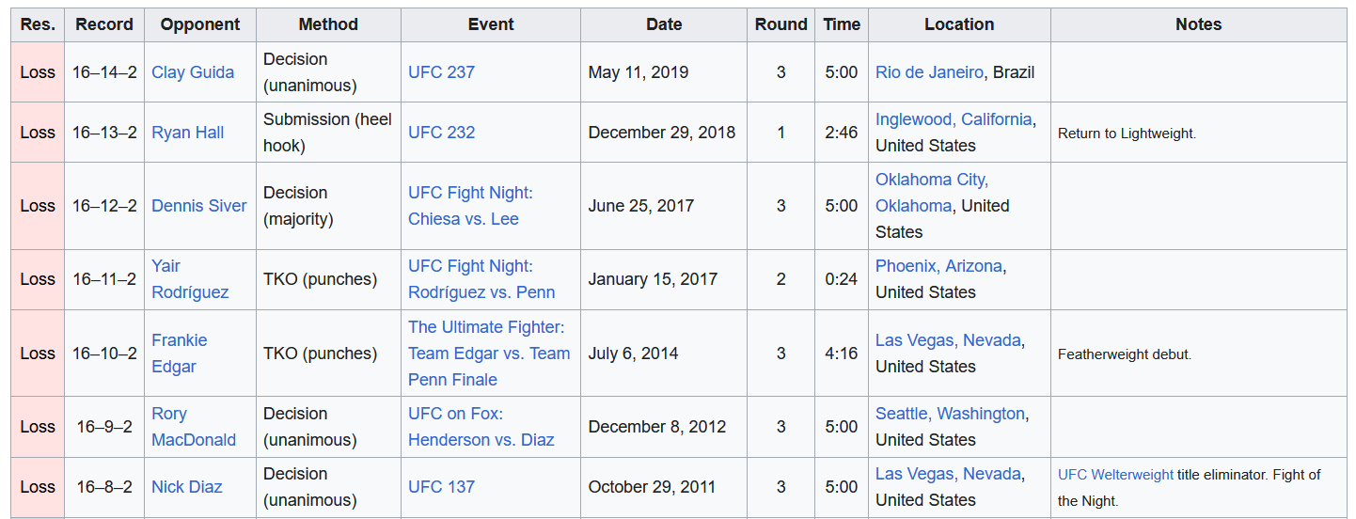The width and height of the screenshot is (1356, 519).
Task: Open the Rio de Janeiro location link
Action: coord(929,72)
